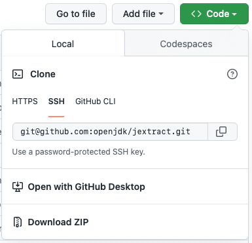Open with GitHub Desktop
Viewport: 252px width, 243px height.
click(86, 187)
